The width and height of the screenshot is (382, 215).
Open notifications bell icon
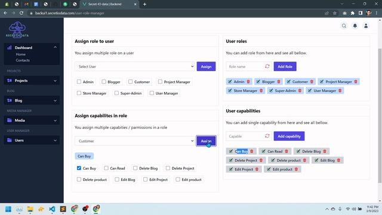point(355,26)
